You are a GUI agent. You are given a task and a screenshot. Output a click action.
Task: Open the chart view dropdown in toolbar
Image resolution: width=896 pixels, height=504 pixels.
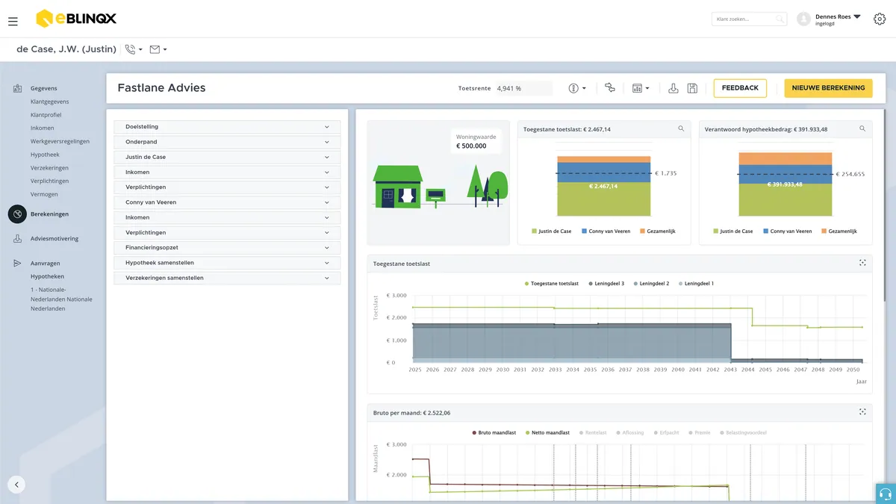[x=641, y=88]
